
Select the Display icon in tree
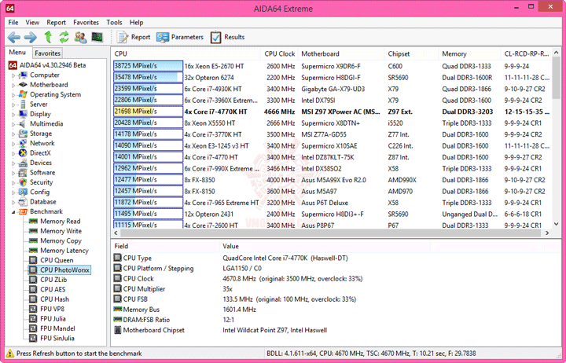point(23,114)
